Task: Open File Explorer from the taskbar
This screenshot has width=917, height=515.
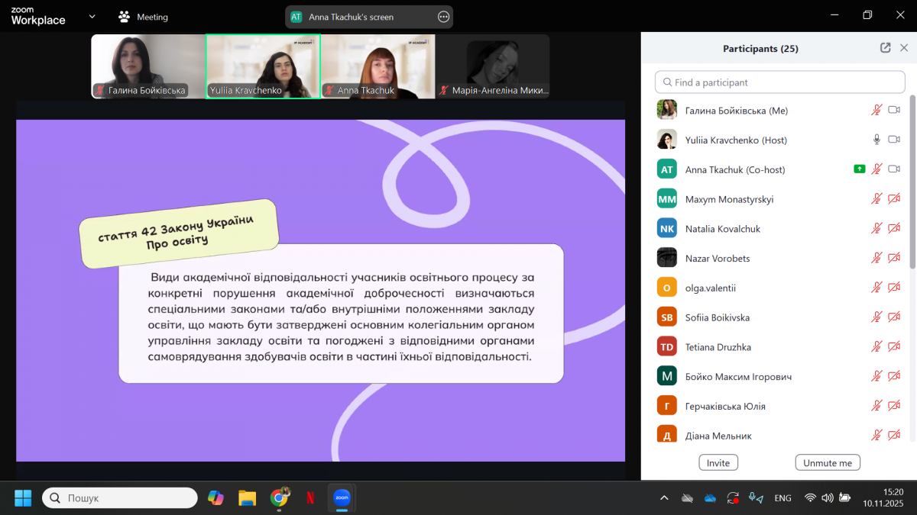Action: [x=247, y=498]
